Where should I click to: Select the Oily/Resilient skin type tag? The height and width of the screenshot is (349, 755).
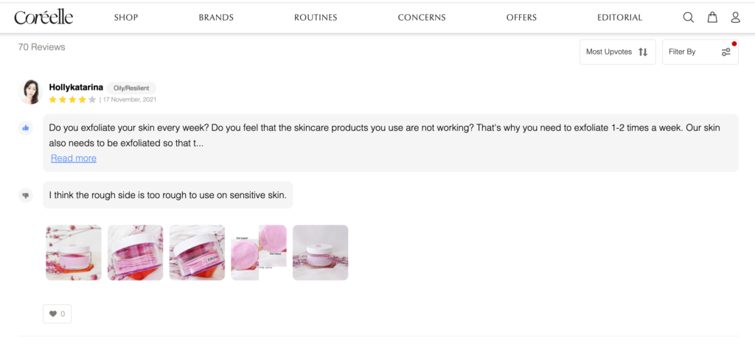(x=131, y=88)
